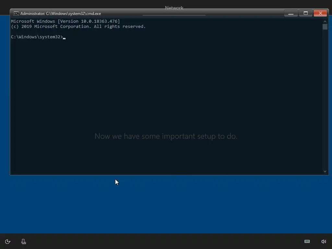Open the on-screen keyboard icon
332x249 pixels.
[307, 241]
